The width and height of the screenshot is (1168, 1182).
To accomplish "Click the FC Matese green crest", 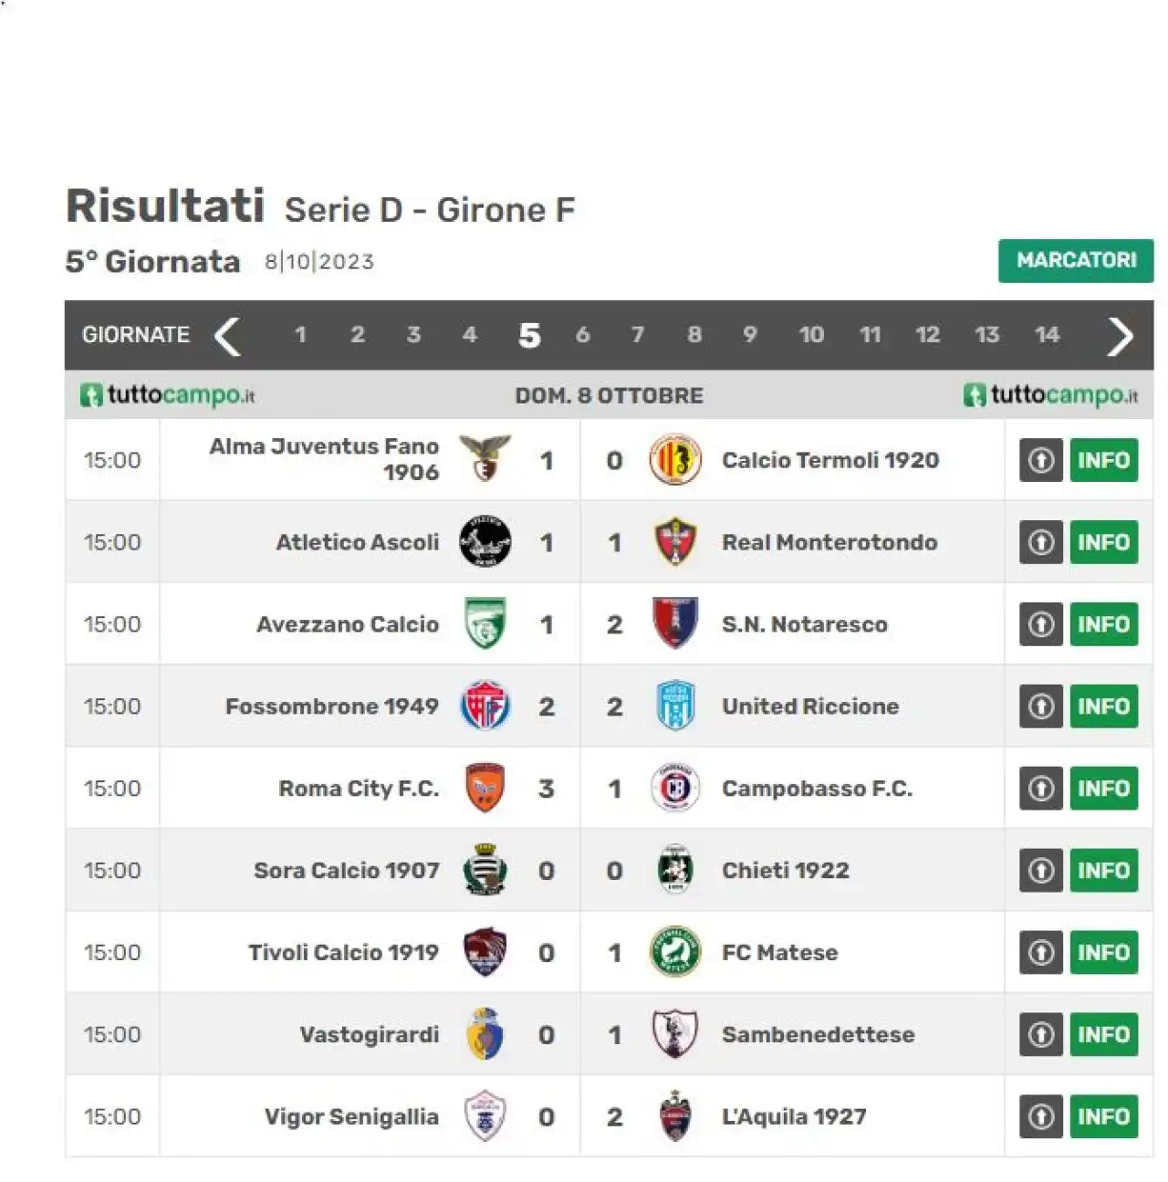I will (x=675, y=952).
